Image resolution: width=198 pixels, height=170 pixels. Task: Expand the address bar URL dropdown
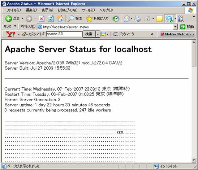(x=175, y=27)
